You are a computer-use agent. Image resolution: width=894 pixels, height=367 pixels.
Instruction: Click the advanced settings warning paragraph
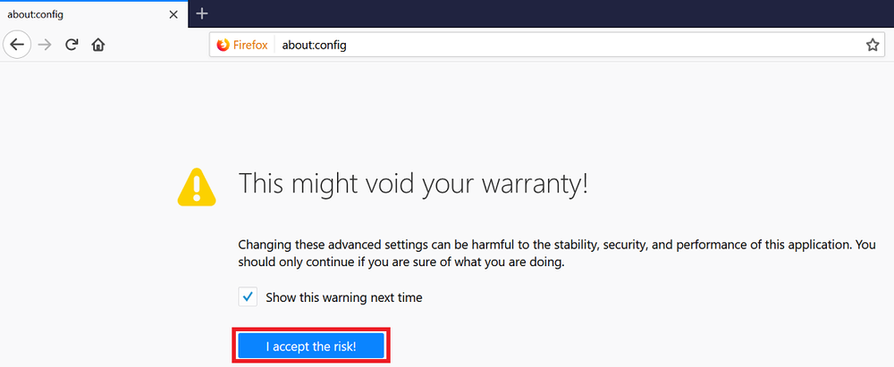click(557, 254)
